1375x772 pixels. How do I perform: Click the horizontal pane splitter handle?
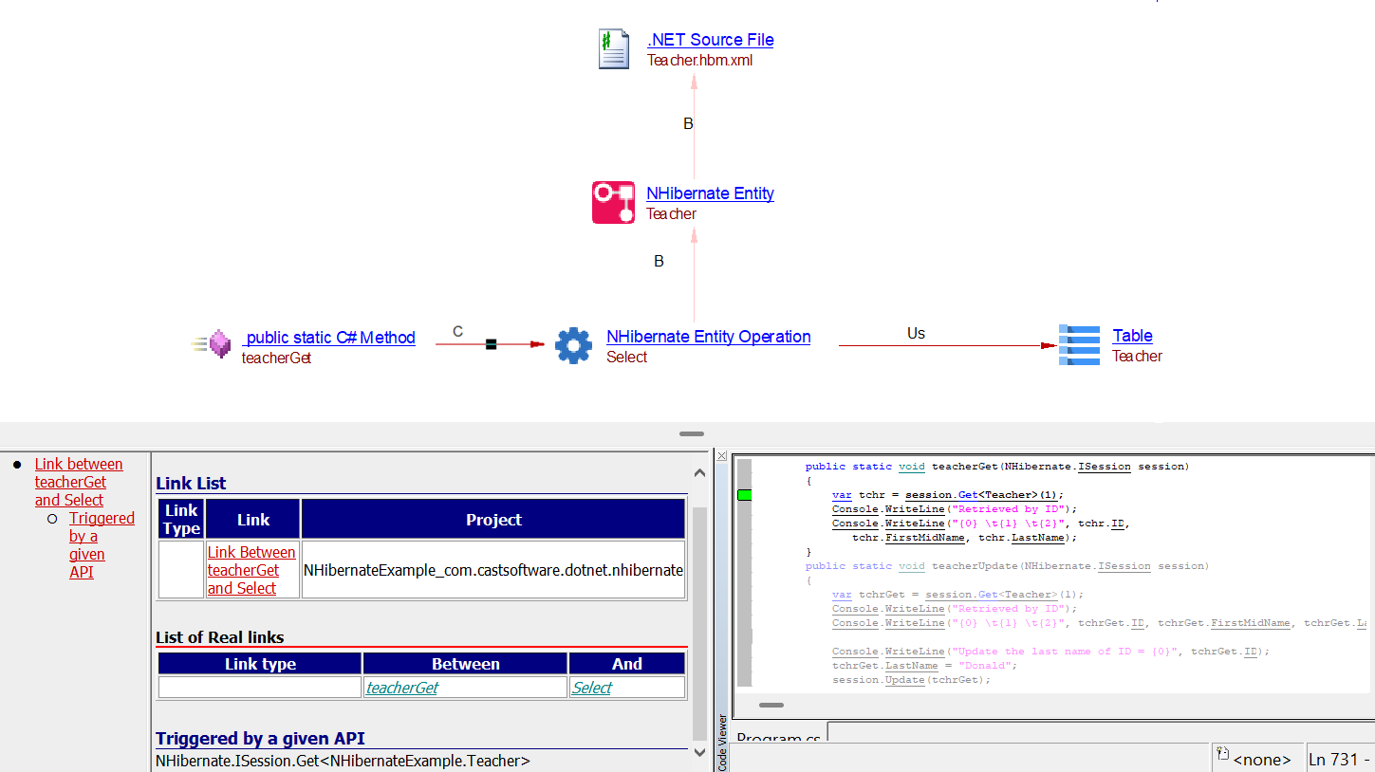[692, 434]
